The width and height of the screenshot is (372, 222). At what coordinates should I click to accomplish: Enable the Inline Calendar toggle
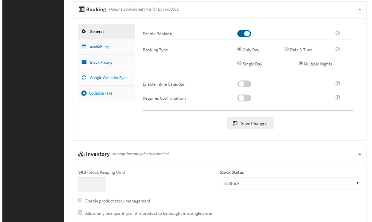click(244, 84)
